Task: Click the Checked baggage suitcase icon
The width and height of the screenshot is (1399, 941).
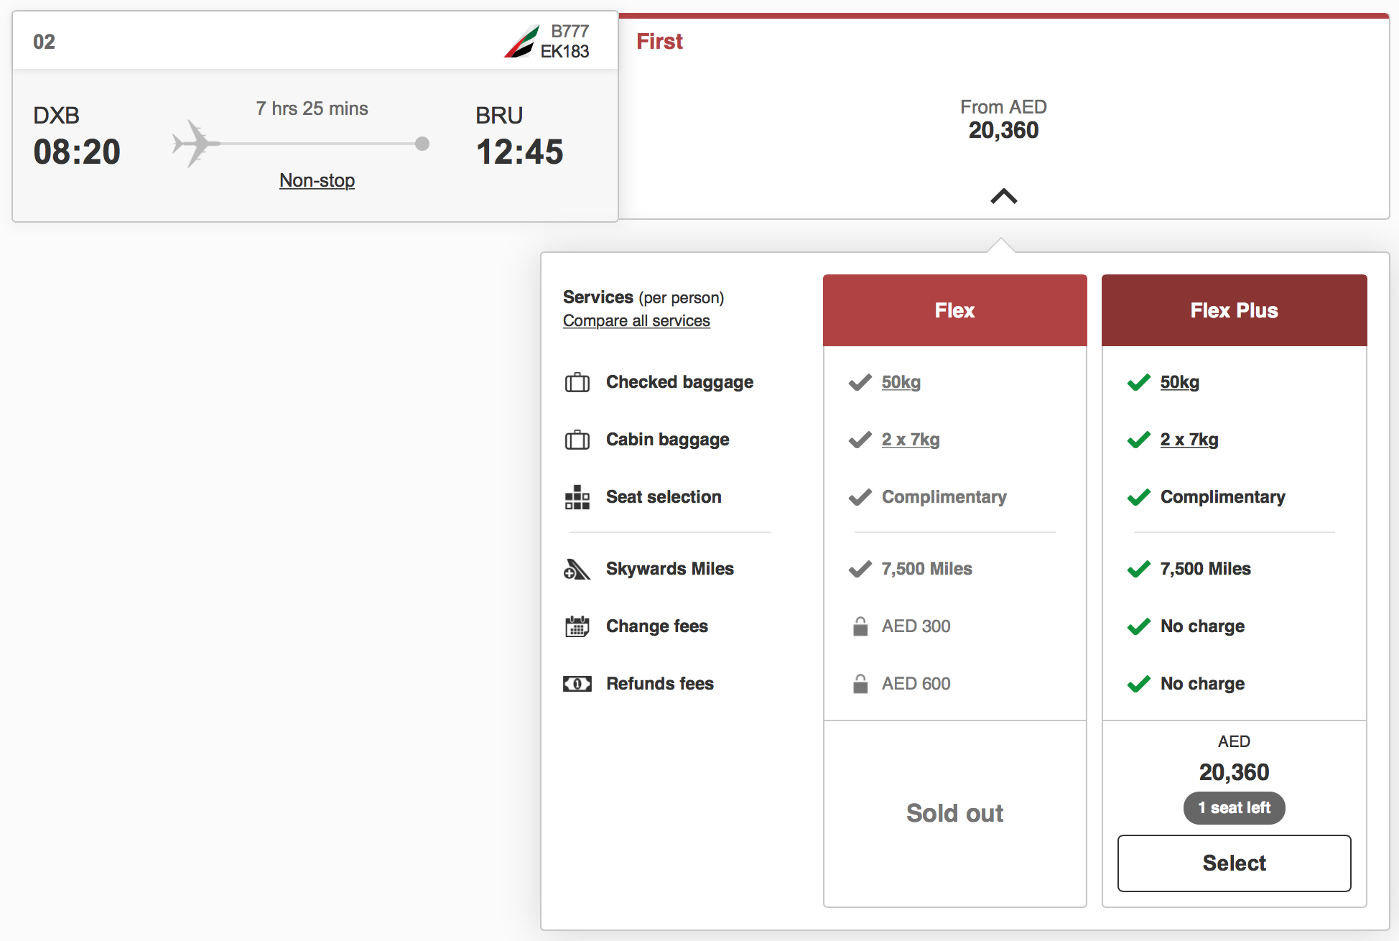Action: point(577,382)
